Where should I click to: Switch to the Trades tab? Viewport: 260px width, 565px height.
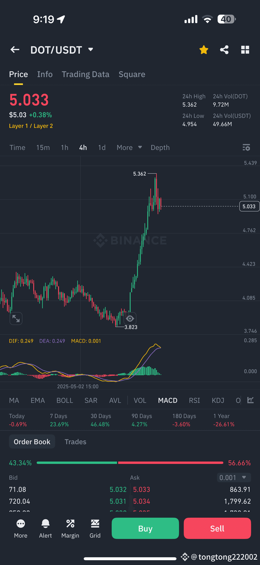tap(75, 442)
